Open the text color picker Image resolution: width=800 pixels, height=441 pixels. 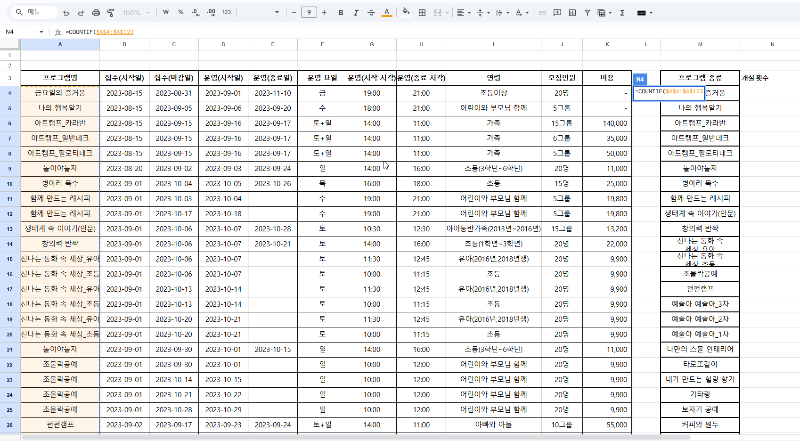click(x=387, y=13)
